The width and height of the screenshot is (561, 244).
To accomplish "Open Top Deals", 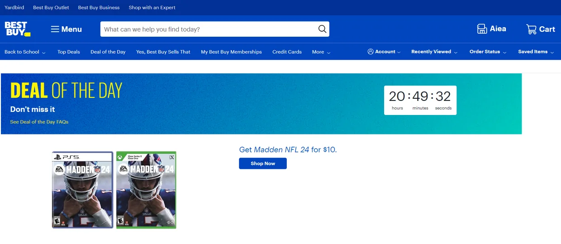I will pos(69,52).
